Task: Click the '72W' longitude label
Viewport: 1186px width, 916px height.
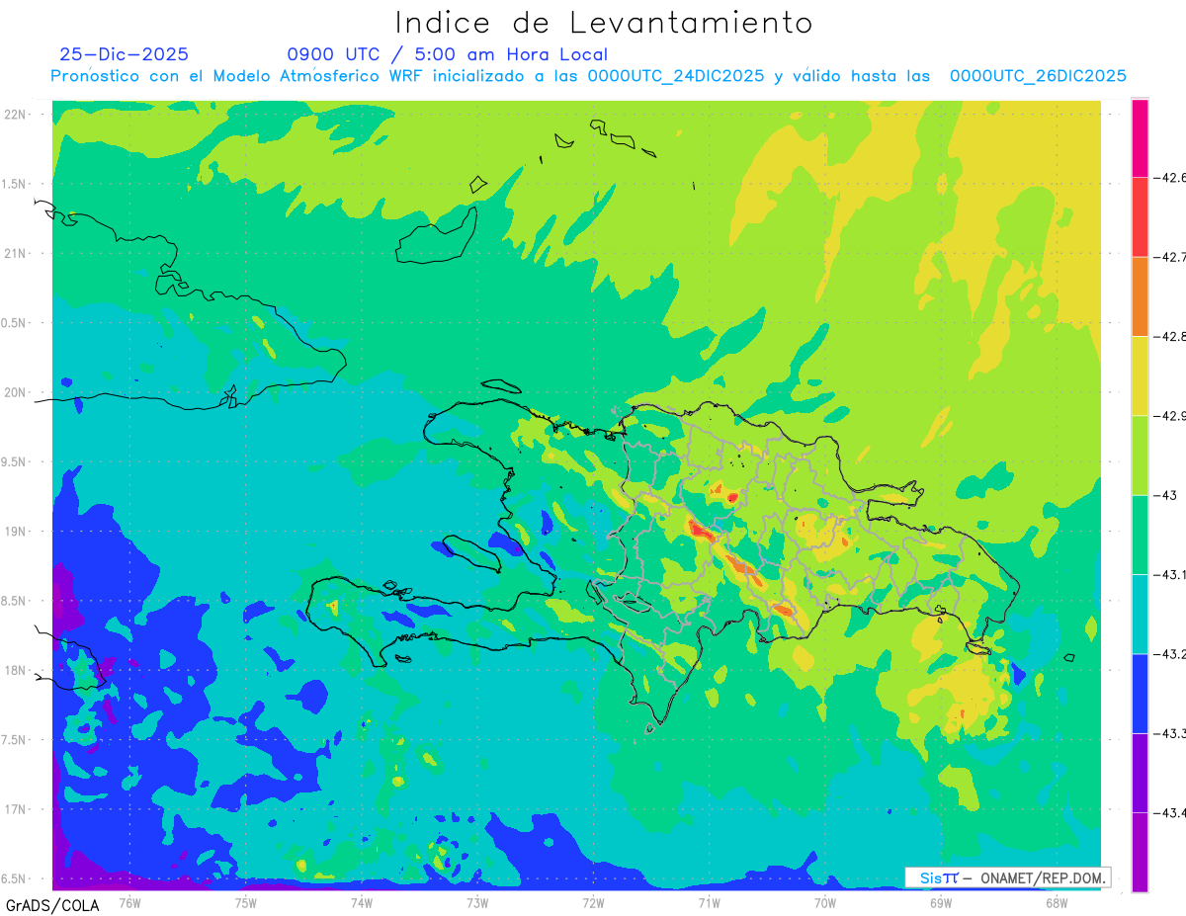Action: pyautogui.click(x=593, y=902)
